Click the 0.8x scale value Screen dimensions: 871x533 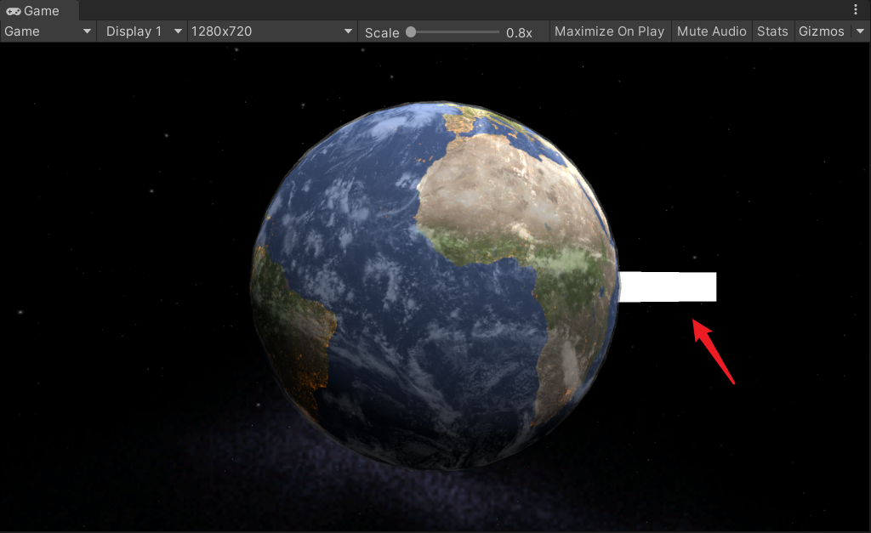[x=519, y=33]
